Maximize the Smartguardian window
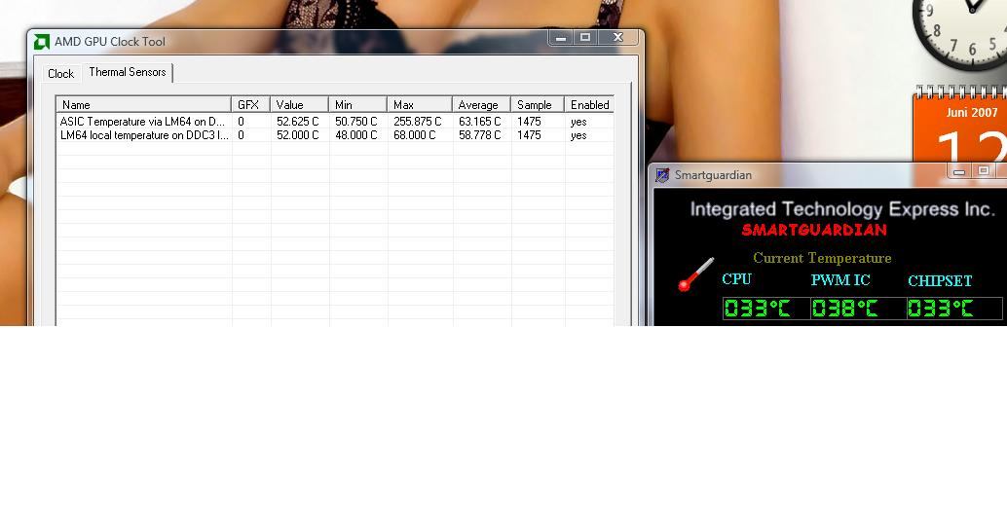 coord(983,171)
